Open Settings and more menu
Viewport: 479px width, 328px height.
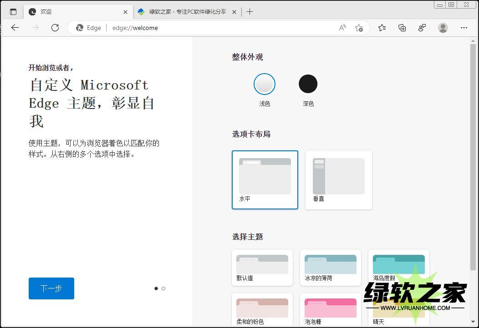coord(464,28)
